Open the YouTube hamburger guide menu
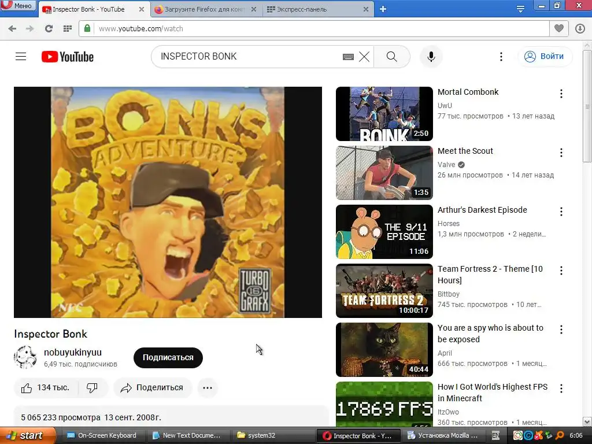 pyautogui.click(x=21, y=57)
